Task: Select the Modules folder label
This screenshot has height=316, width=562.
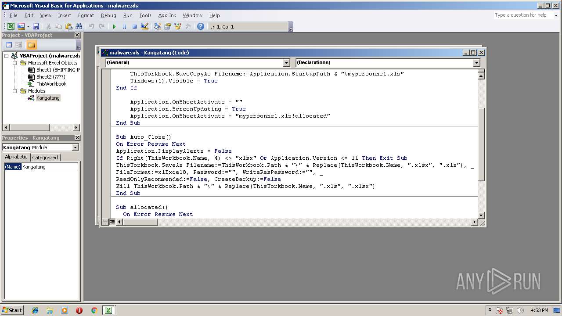Action: click(37, 91)
